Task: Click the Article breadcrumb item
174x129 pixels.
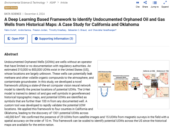Action: (64, 2)
